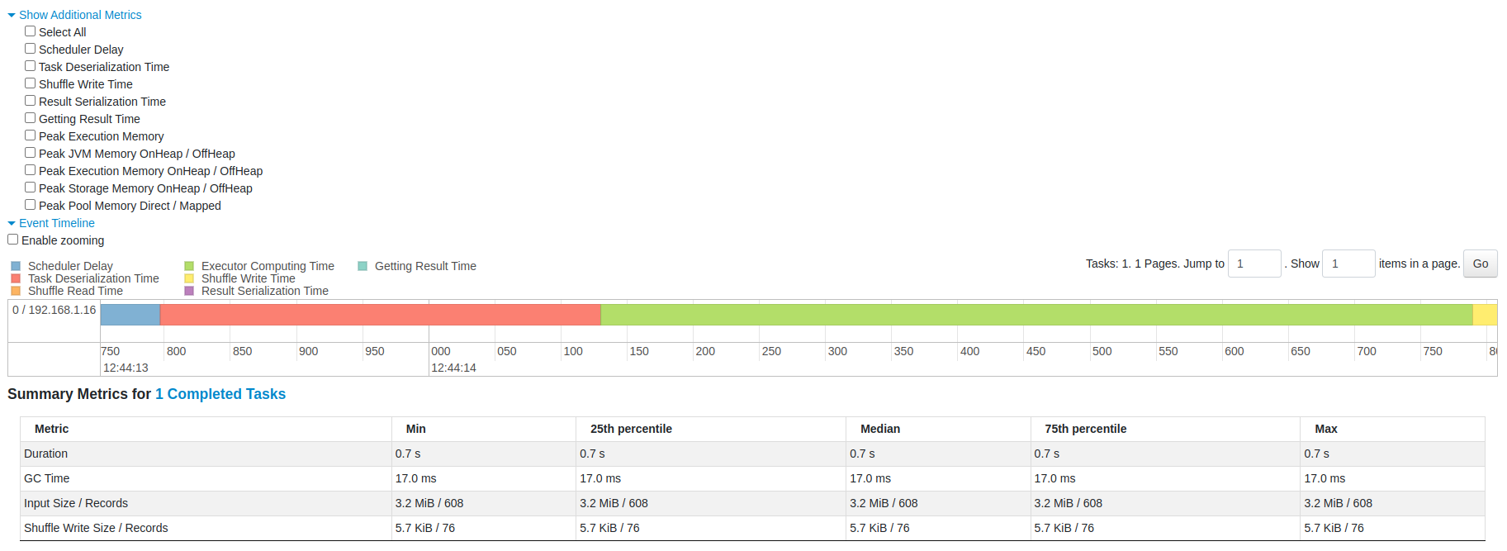This screenshot has height=551, width=1507.
Task: Click the green executor computing timeline segment
Action: pyautogui.click(x=1037, y=314)
